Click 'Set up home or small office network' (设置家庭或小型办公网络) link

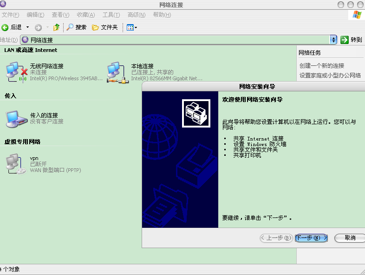pyautogui.click(x=330, y=75)
